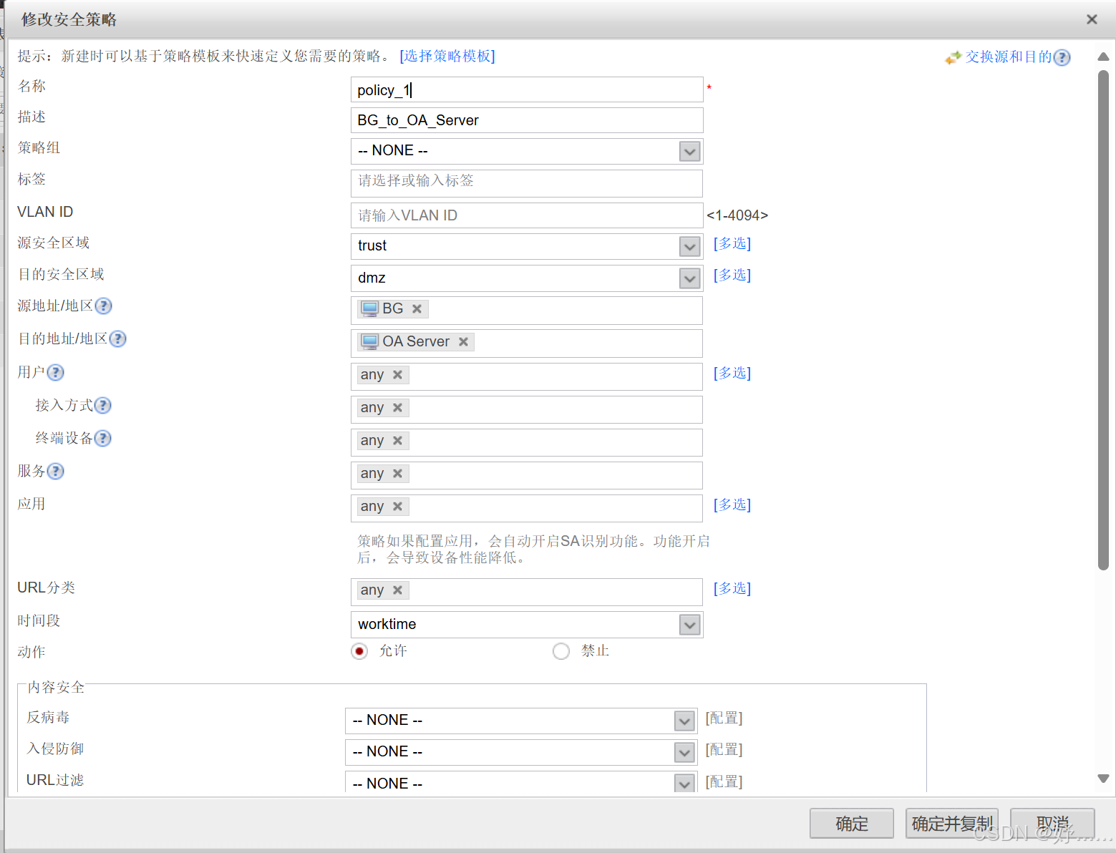Select the 禁止 action radio button
This screenshot has width=1116, height=853.
561,651
